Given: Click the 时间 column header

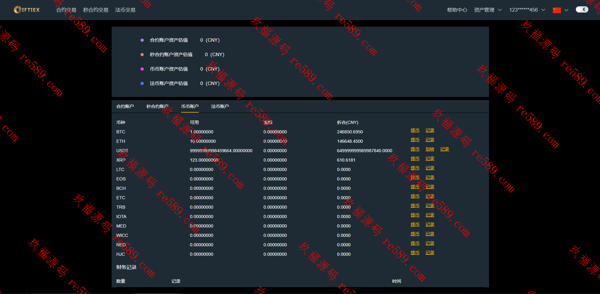Looking at the screenshot, I should [397, 281].
